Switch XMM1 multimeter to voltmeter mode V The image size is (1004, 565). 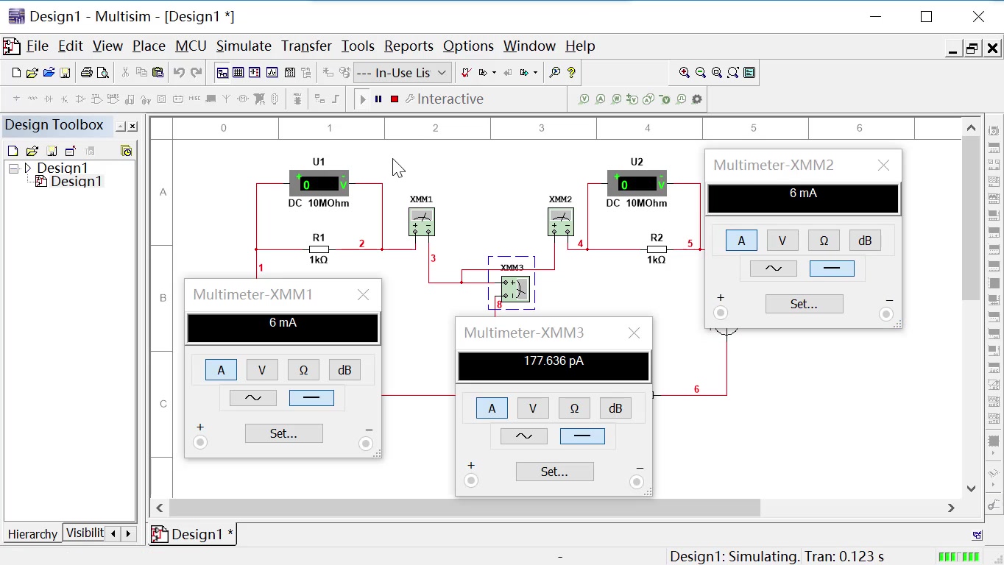pyautogui.click(x=262, y=370)
